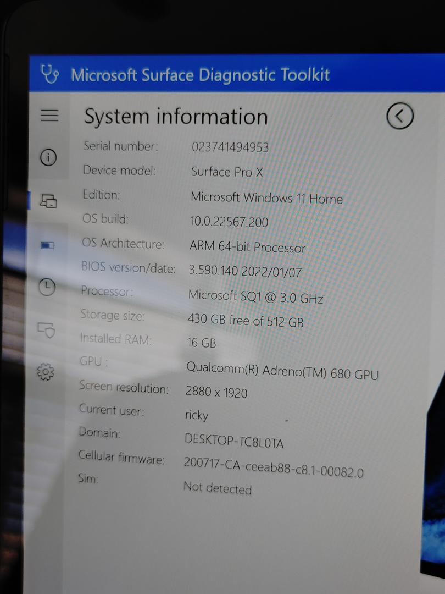Click the Current user label
This screenshot has width=445, height=594.
(111, 410)
